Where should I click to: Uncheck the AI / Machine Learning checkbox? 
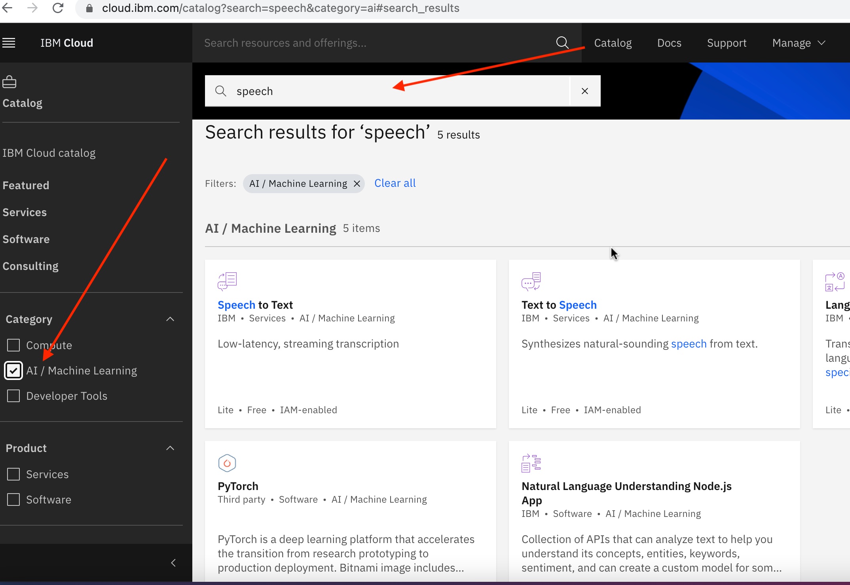coord(13,370)
